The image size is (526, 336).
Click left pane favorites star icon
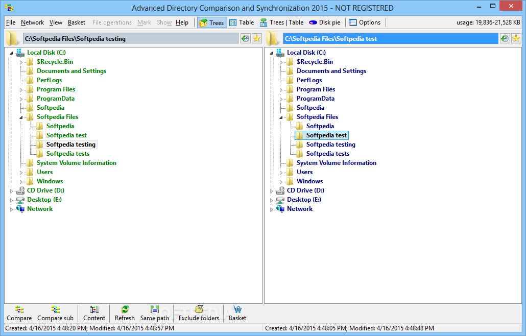257,39
